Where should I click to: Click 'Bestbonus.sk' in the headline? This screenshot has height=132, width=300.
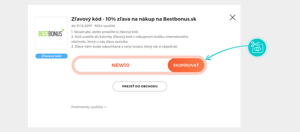click(179, 19)
